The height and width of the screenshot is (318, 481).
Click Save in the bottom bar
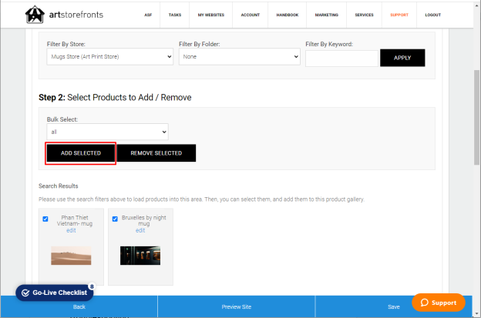coord(394,306)
